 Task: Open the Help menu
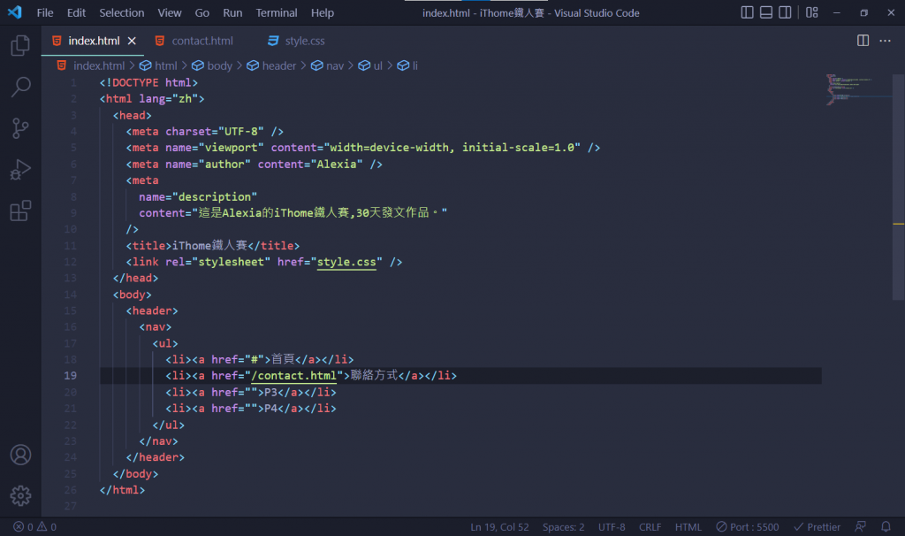pyautogui.click(x=322, y=12)
